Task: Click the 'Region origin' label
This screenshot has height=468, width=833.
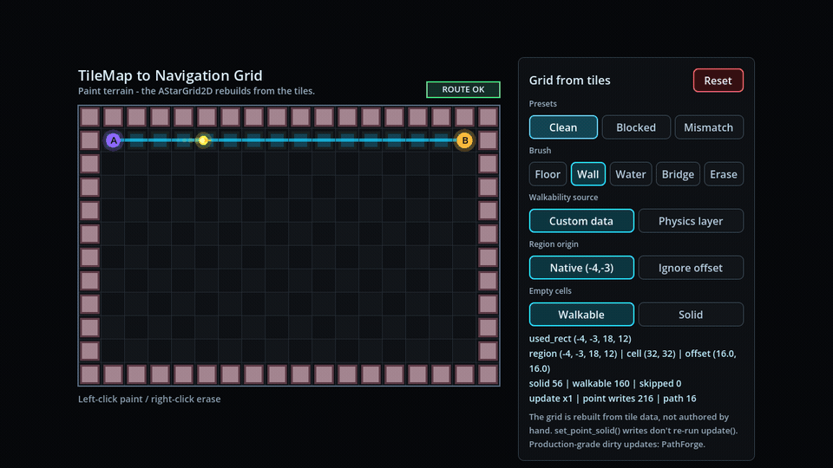Action: [554, 244]
